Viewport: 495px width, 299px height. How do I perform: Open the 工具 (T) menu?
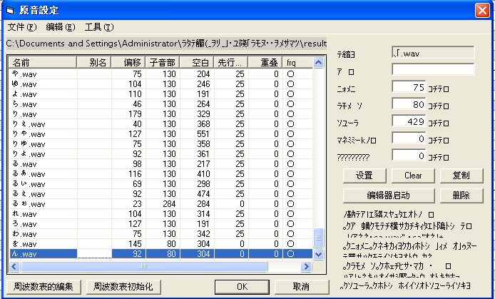(99, 27)
